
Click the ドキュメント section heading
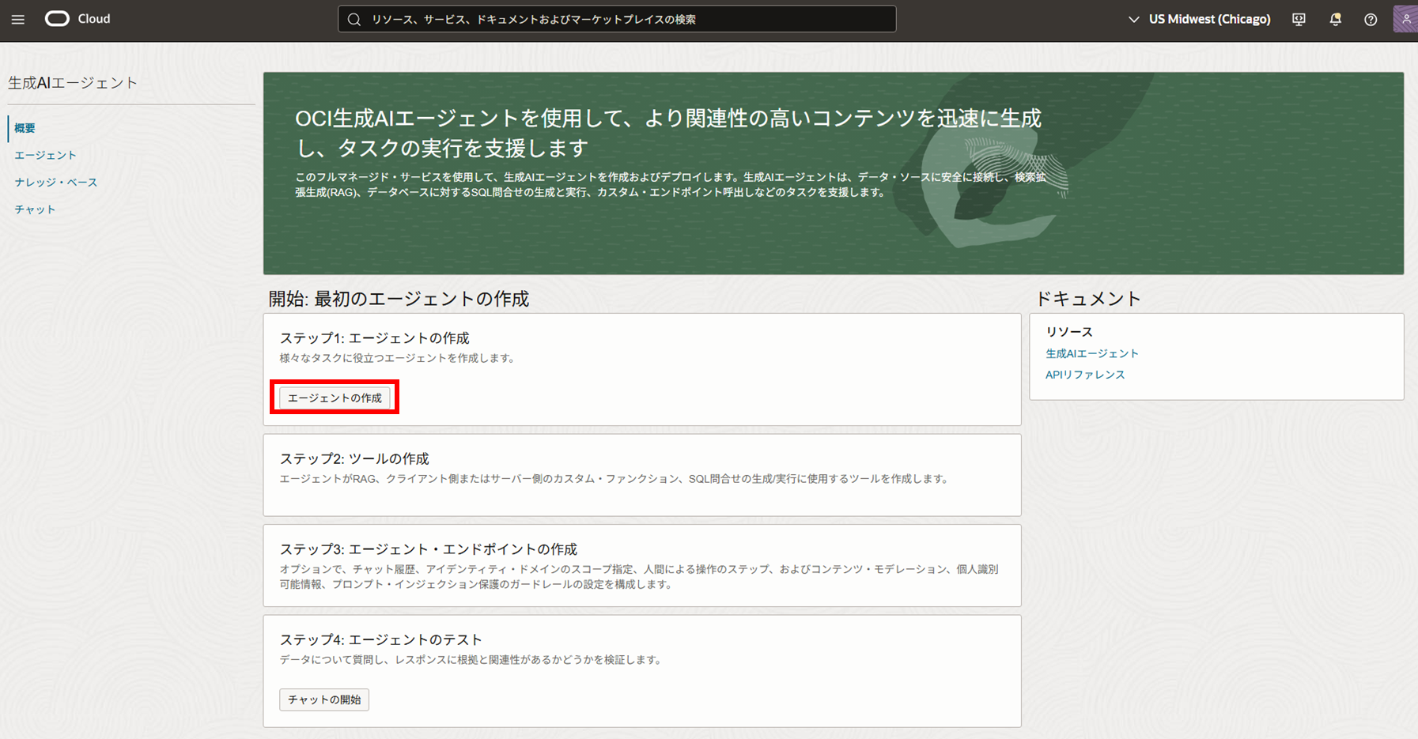tap(1088, 299)
